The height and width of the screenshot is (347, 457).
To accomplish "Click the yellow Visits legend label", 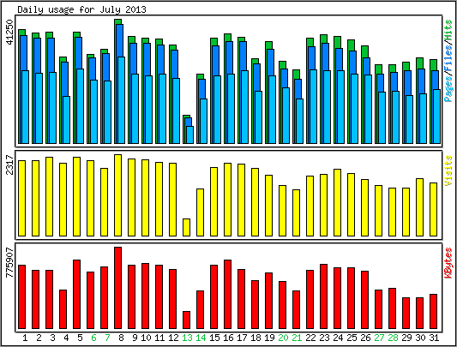I will [448, 171].
